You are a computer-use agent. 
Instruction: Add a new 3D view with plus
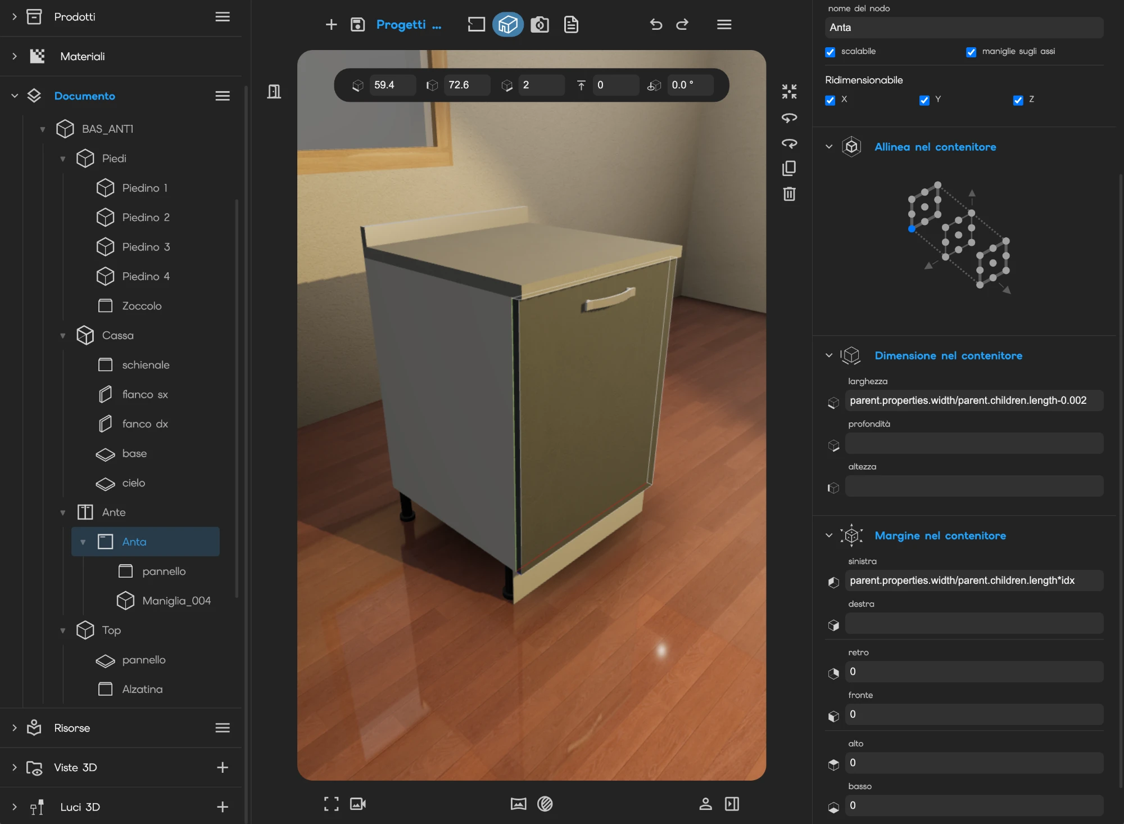point(223,768)
